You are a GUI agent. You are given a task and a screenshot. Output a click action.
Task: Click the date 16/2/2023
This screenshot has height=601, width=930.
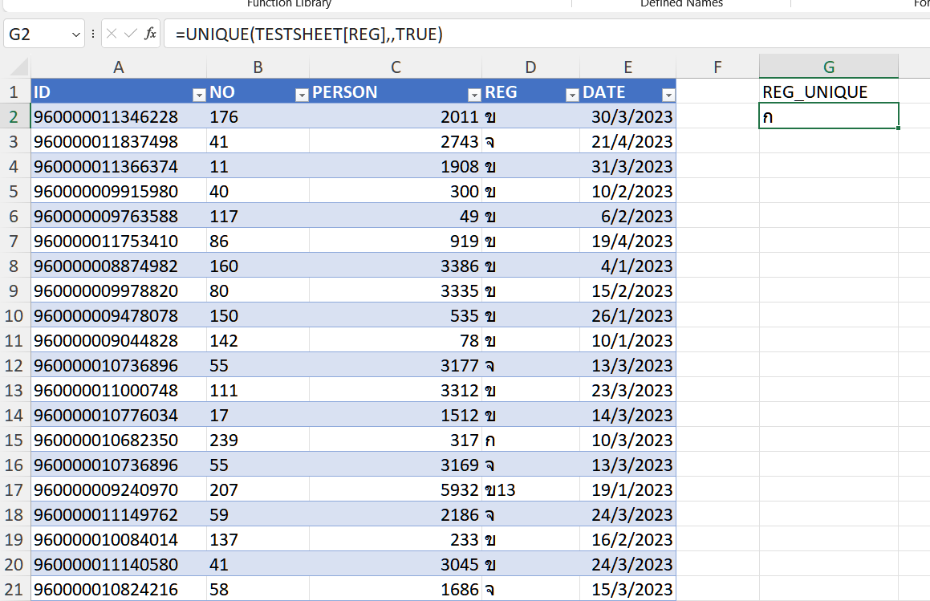click(x=627, y=540)
